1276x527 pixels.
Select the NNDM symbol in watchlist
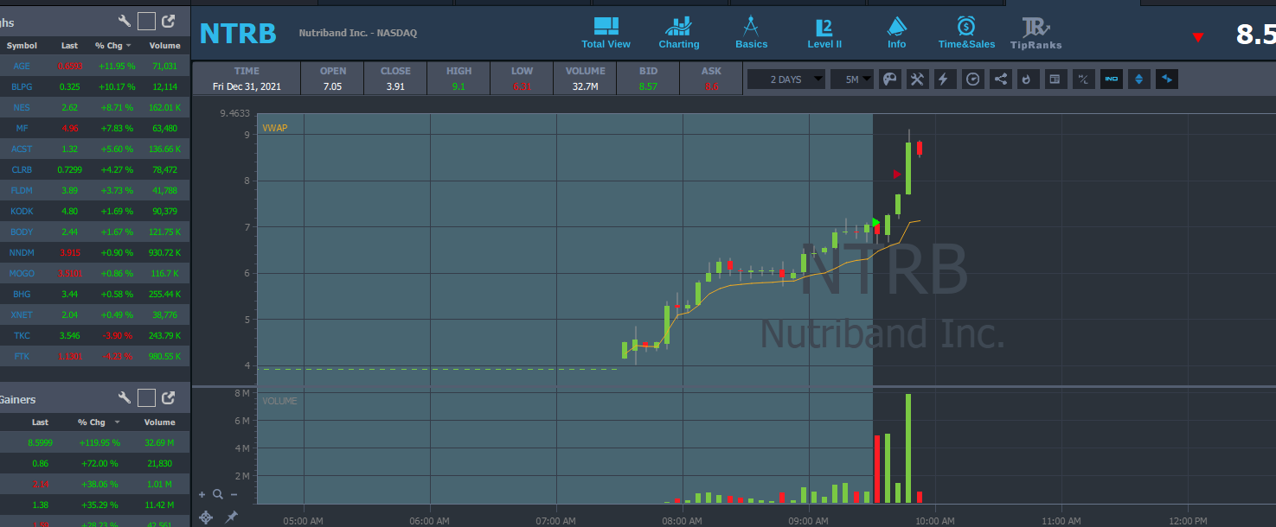[x=22, y=252]
